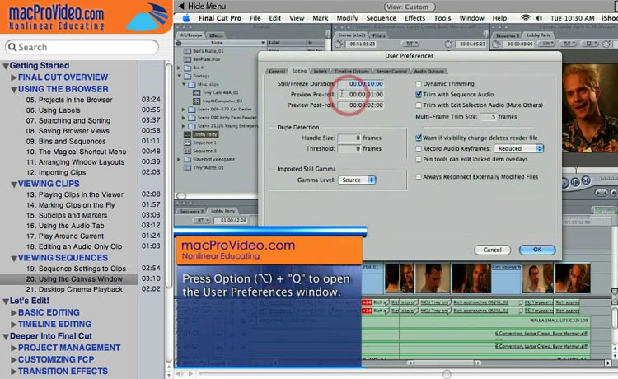
Task: Check Always Reconnect Externally Modified Files
Action: click(x=419, y=177)
